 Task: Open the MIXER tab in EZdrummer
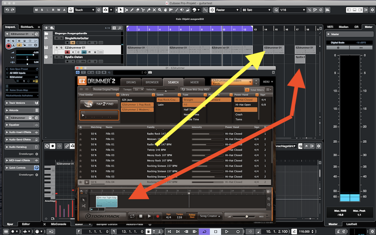click(x=194, y=82)
